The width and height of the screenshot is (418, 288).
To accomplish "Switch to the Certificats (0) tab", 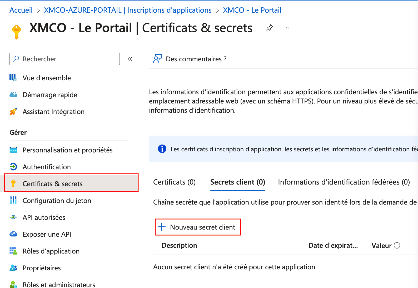I will [174, 182].
